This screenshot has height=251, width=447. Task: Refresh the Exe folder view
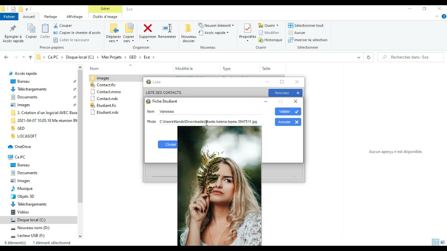368,57
